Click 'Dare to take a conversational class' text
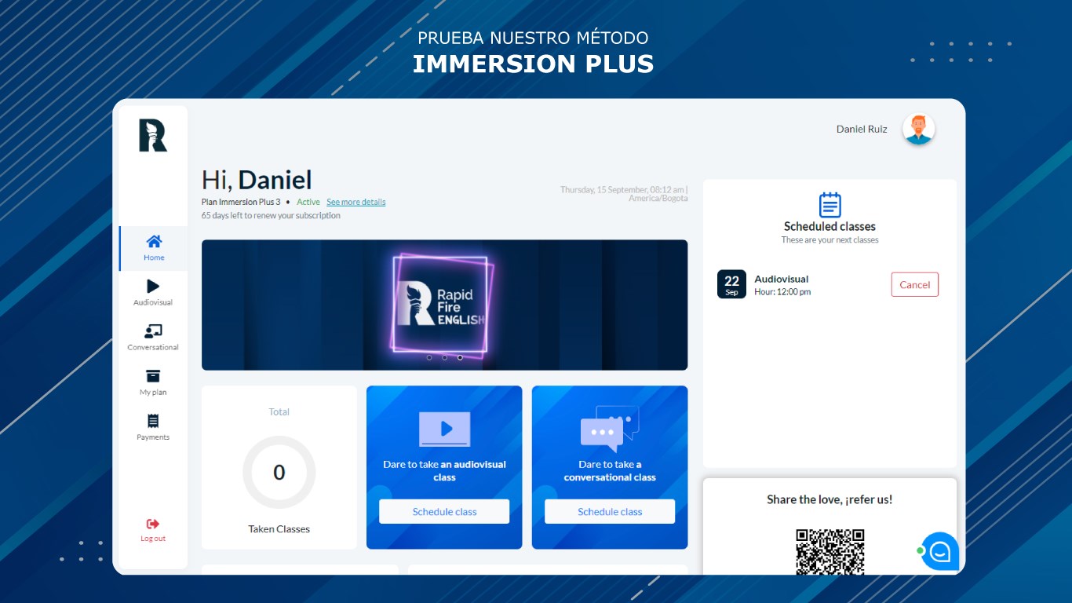Screen dimensions: 1072x603 click(610, 471)
